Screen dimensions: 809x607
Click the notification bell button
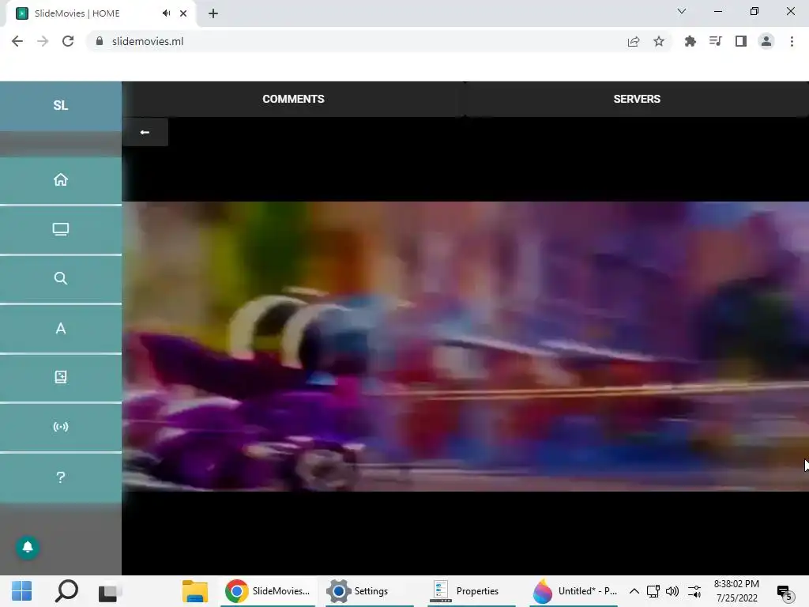tap(28, 547)
